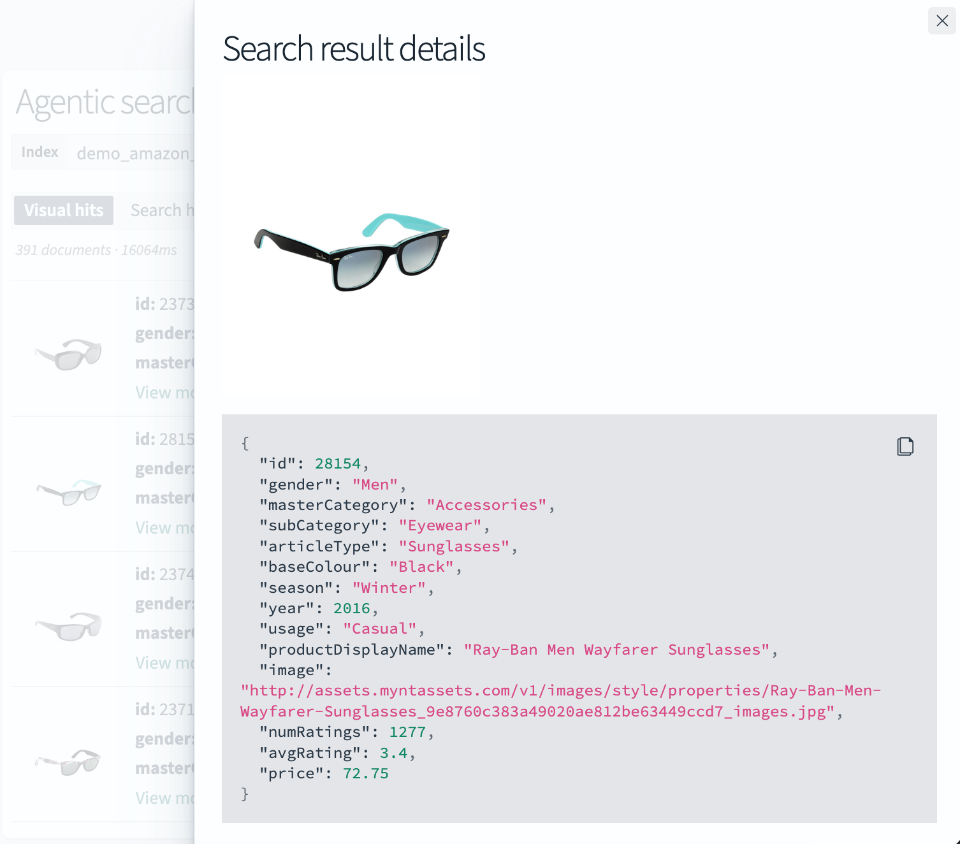Click the productDisplayName value in the JSON

click(x=616, y=650)
